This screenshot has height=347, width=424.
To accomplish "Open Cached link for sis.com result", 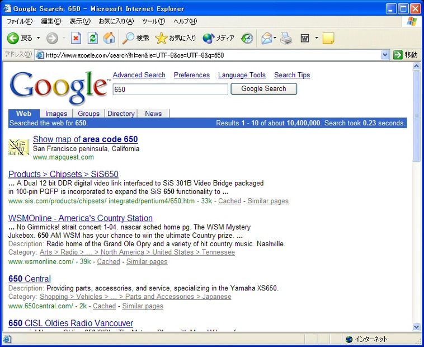I will 229,201.
